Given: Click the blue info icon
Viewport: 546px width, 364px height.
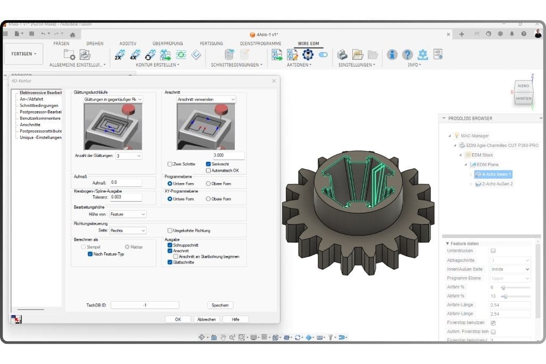Looking at the screenshot, I should point(392,55).
